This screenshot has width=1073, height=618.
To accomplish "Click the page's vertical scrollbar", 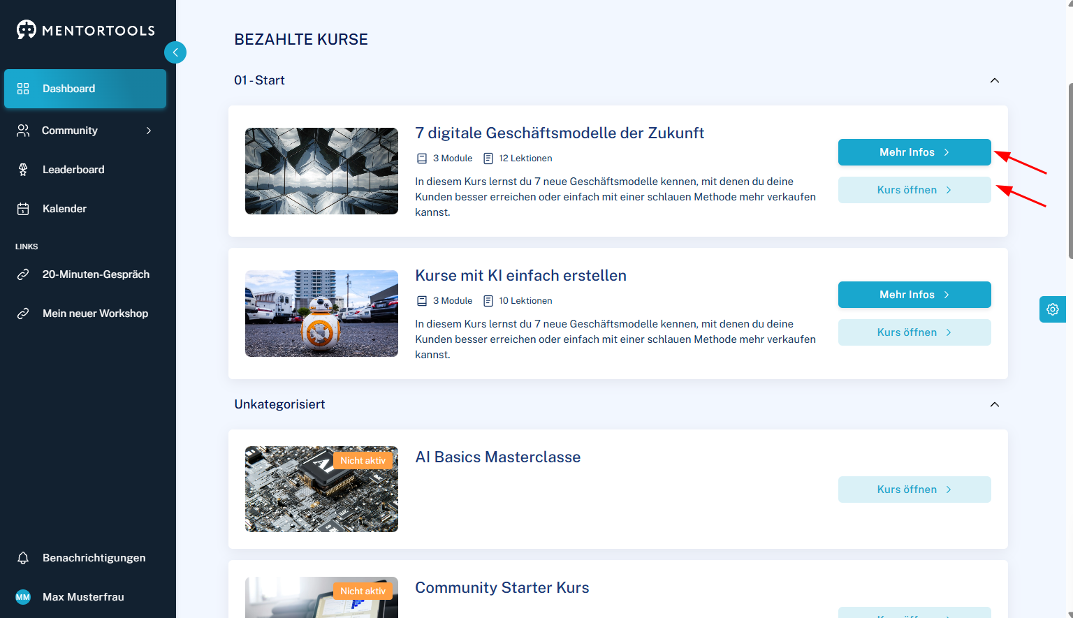I will tap(1070, 171).
